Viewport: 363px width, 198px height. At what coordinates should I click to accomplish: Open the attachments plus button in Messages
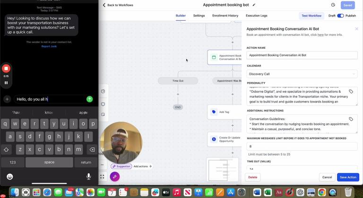7,99
